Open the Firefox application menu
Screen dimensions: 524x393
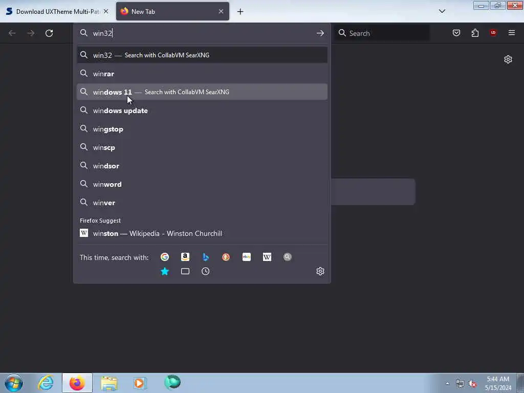point(512,33)
